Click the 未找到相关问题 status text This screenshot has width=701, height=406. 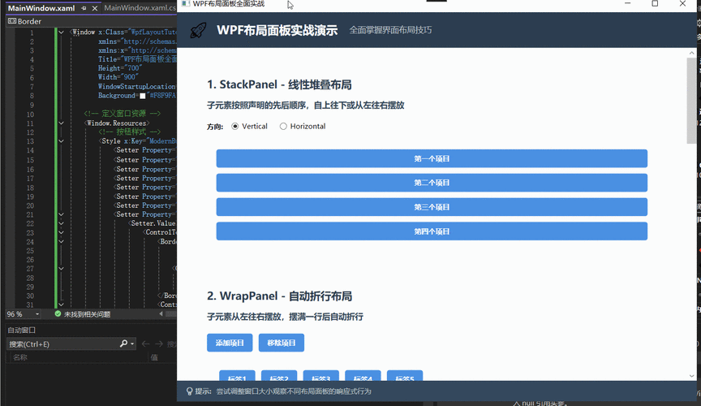pos(87,314)
